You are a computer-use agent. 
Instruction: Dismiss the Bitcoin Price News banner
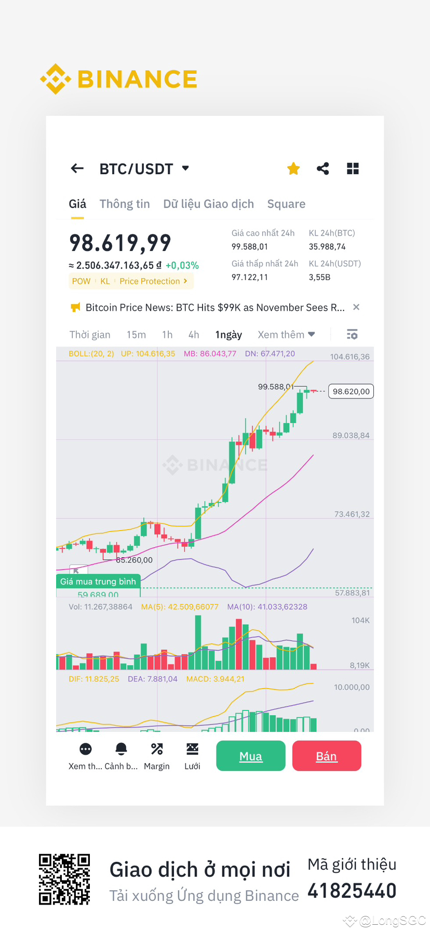tap(356, 307)
